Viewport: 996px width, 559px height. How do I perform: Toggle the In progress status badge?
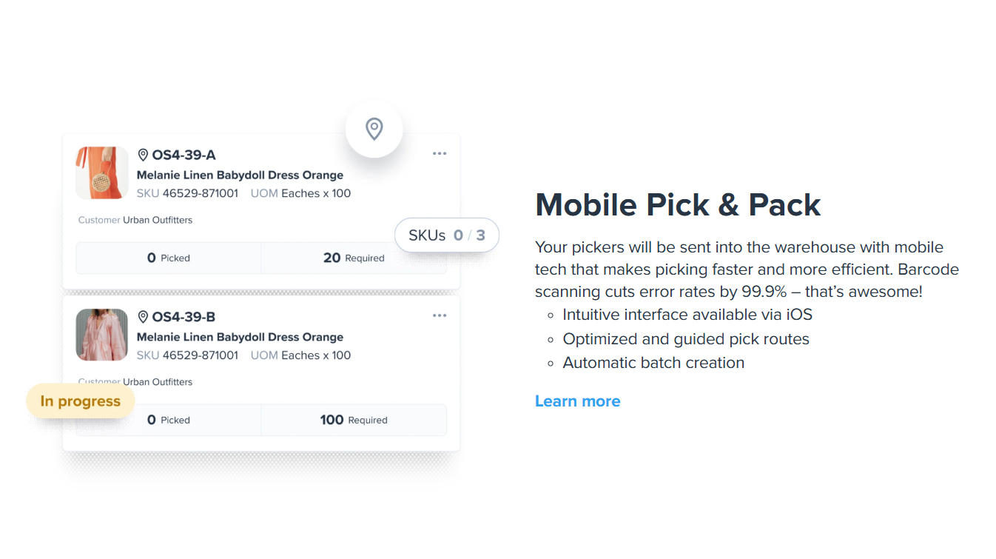80,401
